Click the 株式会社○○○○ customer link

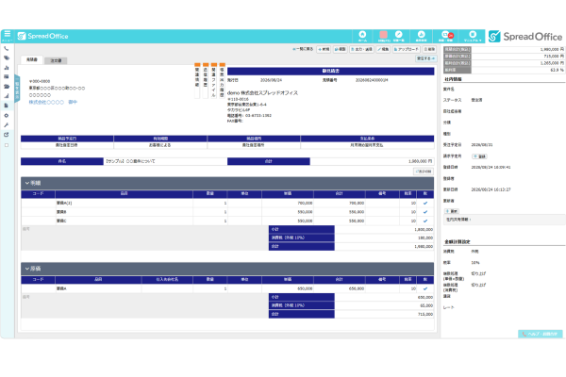46,103
